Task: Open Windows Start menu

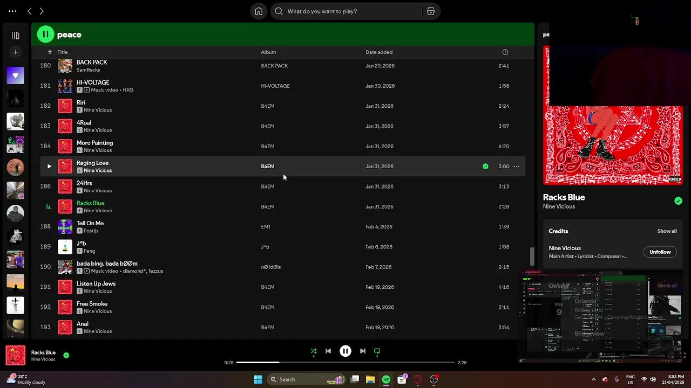Action: [x=258, y=379]
